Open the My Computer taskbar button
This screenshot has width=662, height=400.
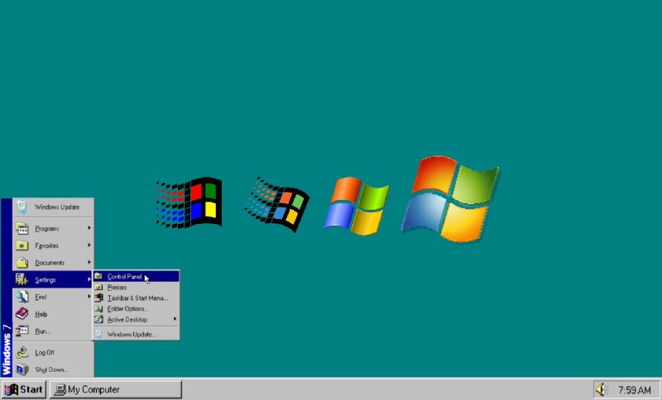point(116,389)
